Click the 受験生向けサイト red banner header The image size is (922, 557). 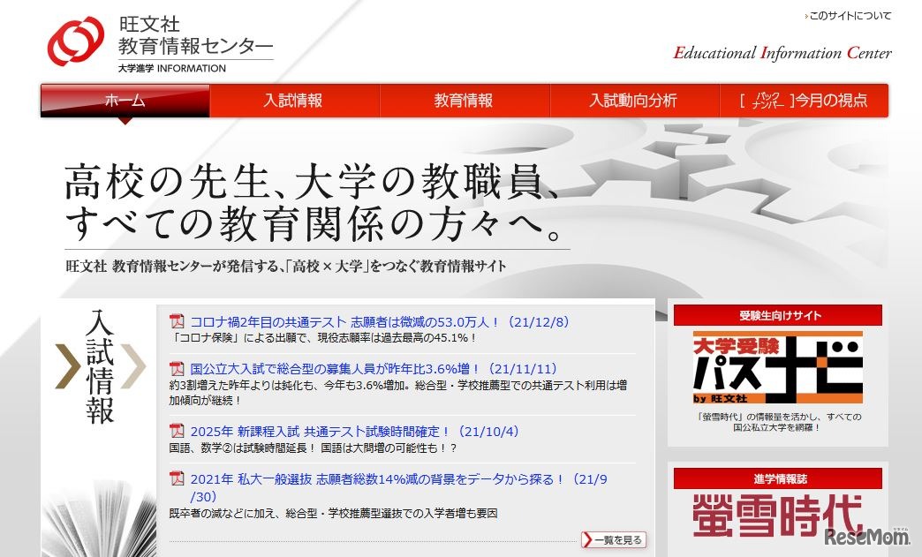click(775, 314)
